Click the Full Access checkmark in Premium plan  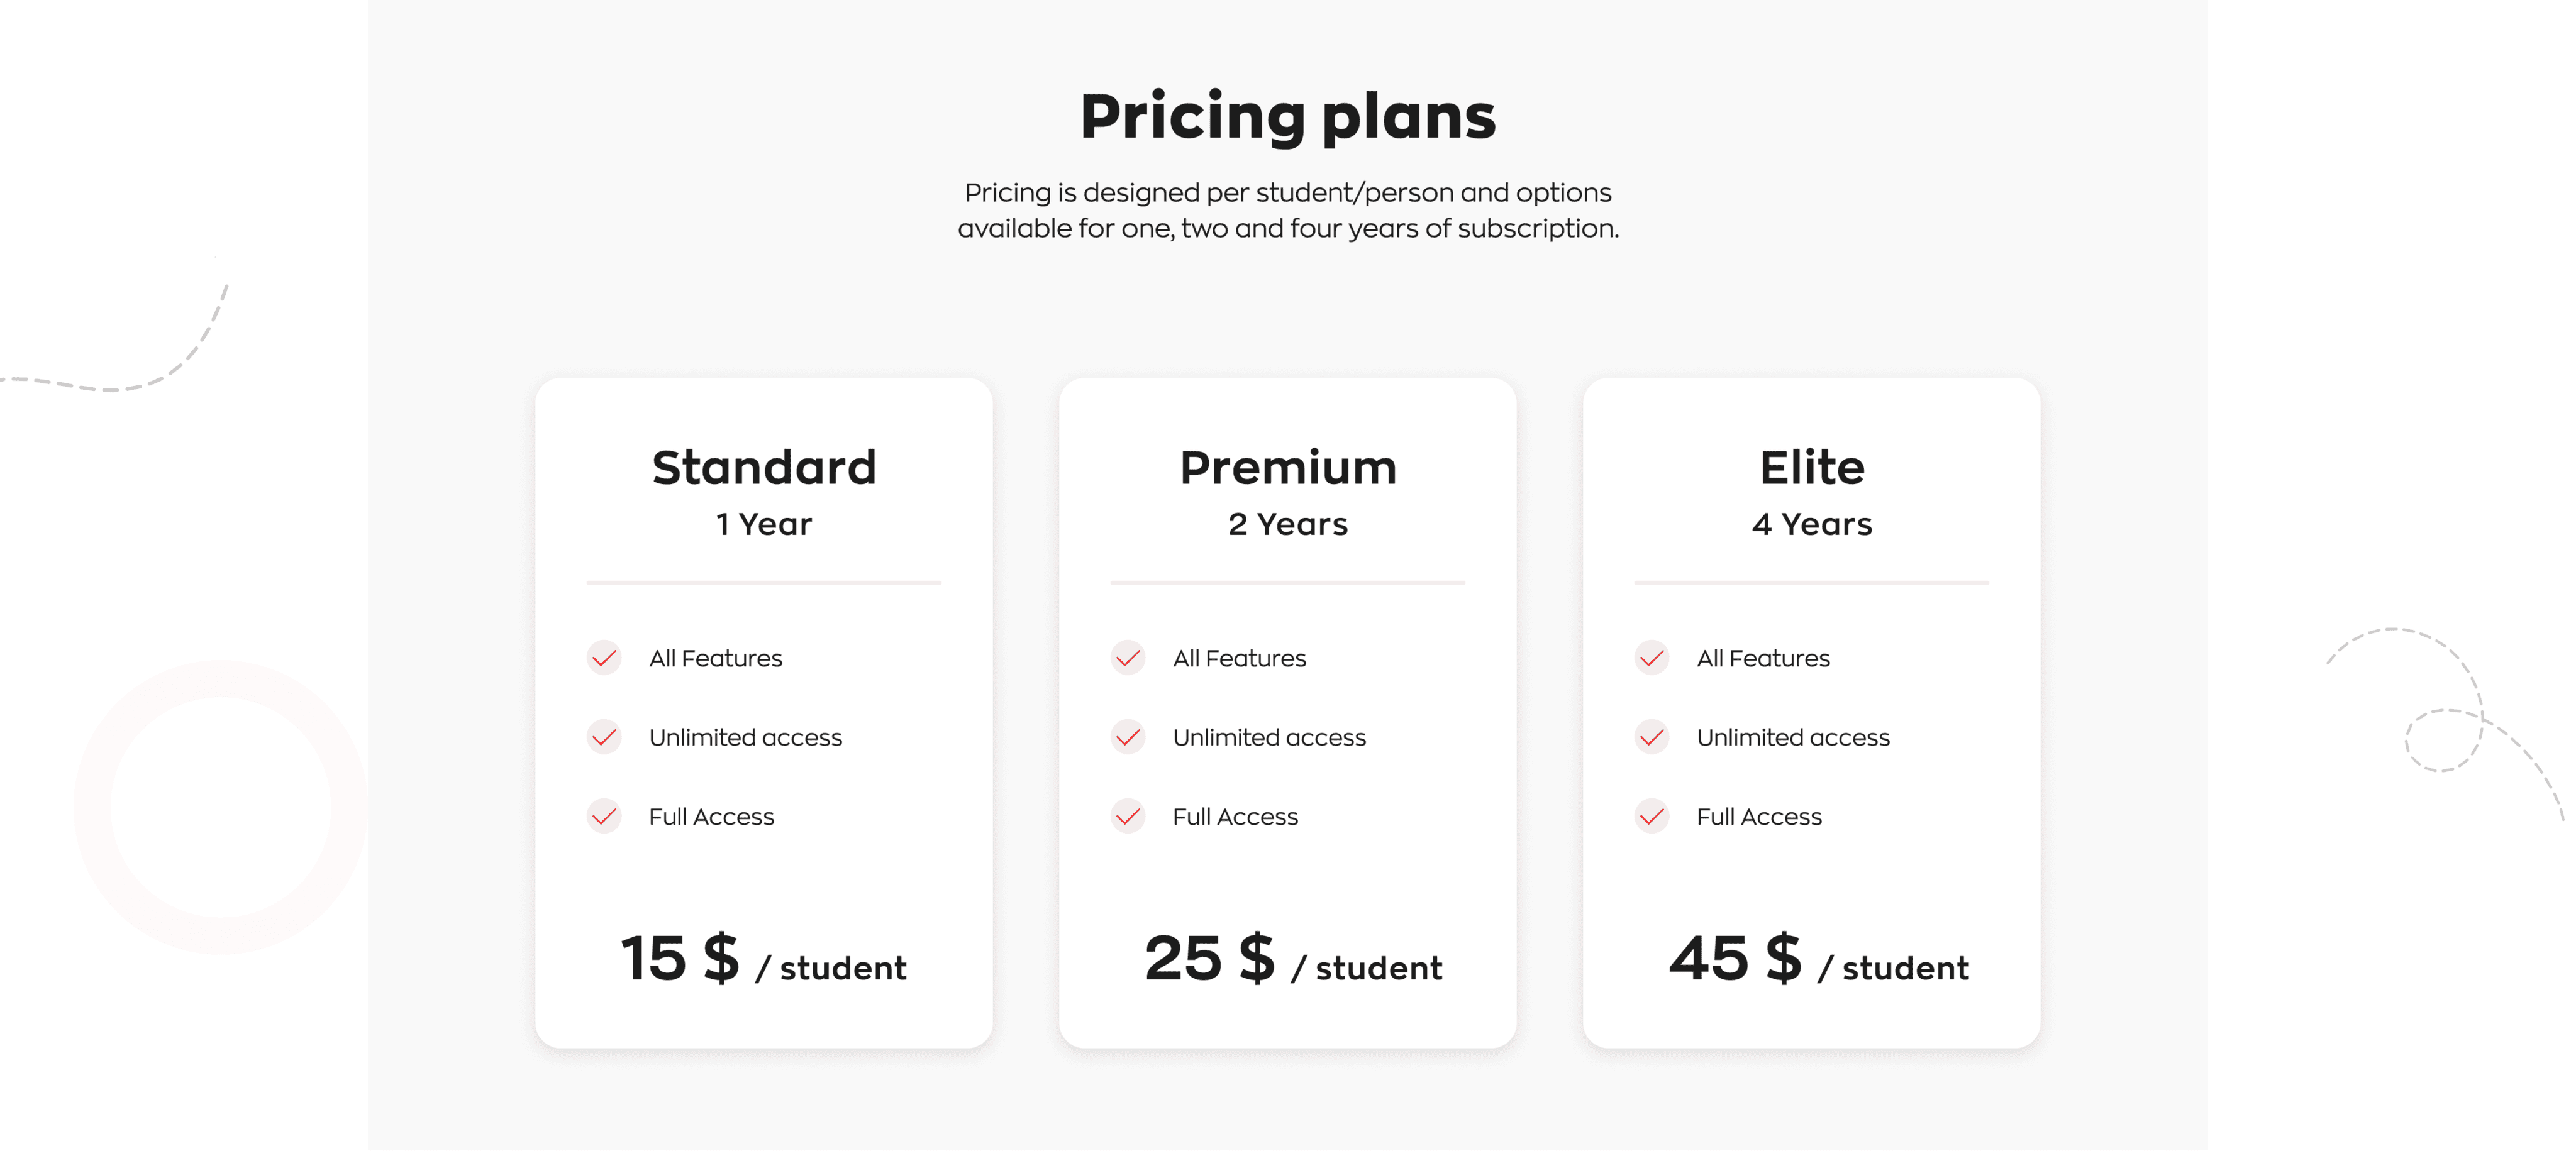[1128, 817]
